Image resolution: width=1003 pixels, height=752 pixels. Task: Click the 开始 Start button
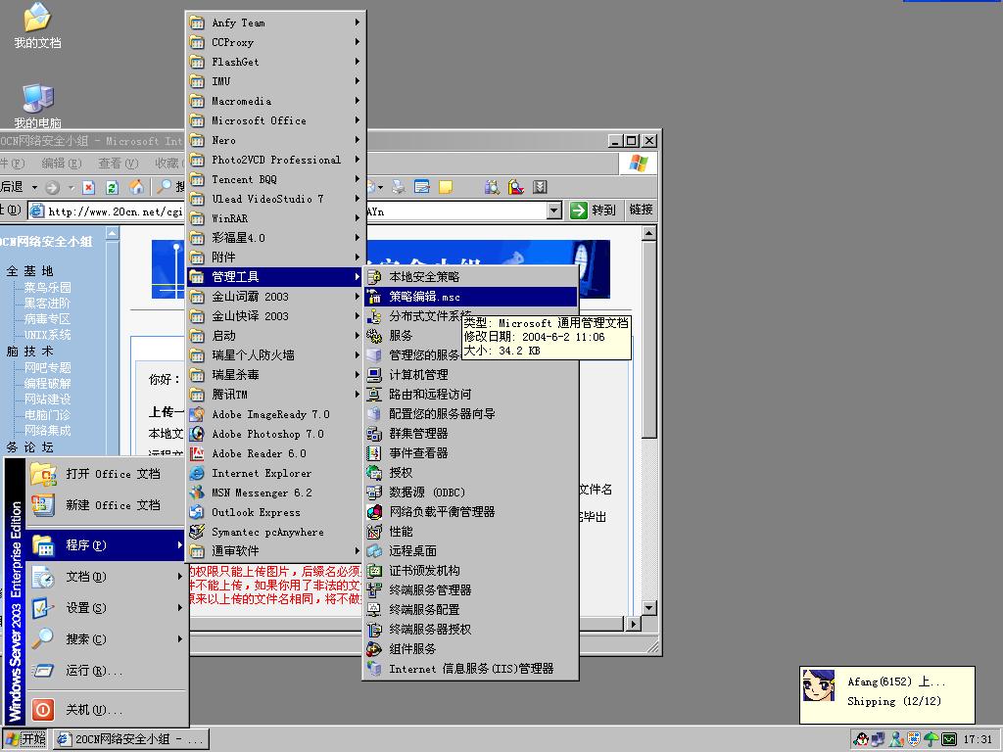coord(25,739)
